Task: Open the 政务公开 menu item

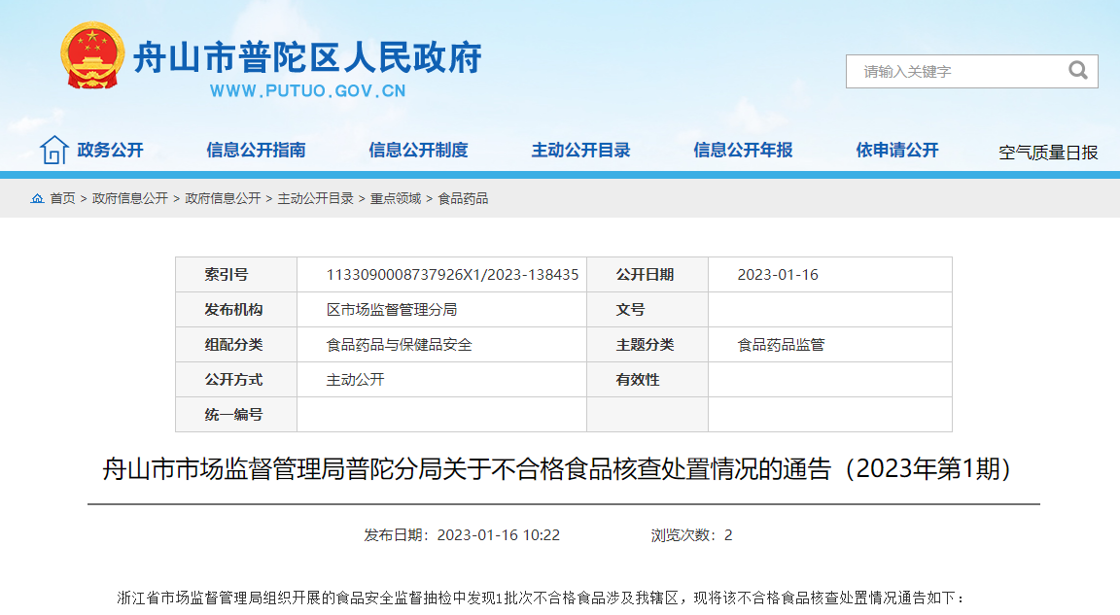Action: 110,150
